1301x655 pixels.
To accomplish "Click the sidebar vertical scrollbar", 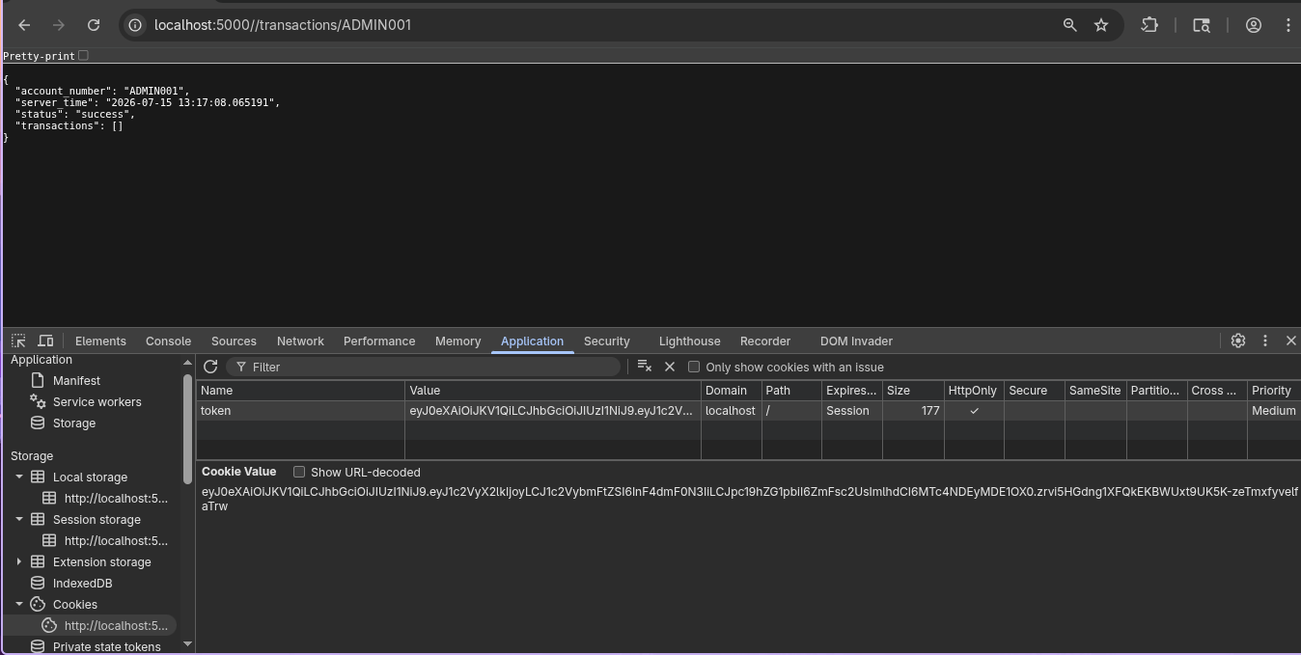I will coord(187,429).
